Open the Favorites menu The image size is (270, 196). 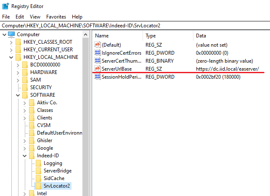pyautogui.click(x=56, y=17)
